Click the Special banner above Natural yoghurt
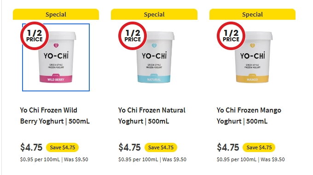 click(154, 14)
